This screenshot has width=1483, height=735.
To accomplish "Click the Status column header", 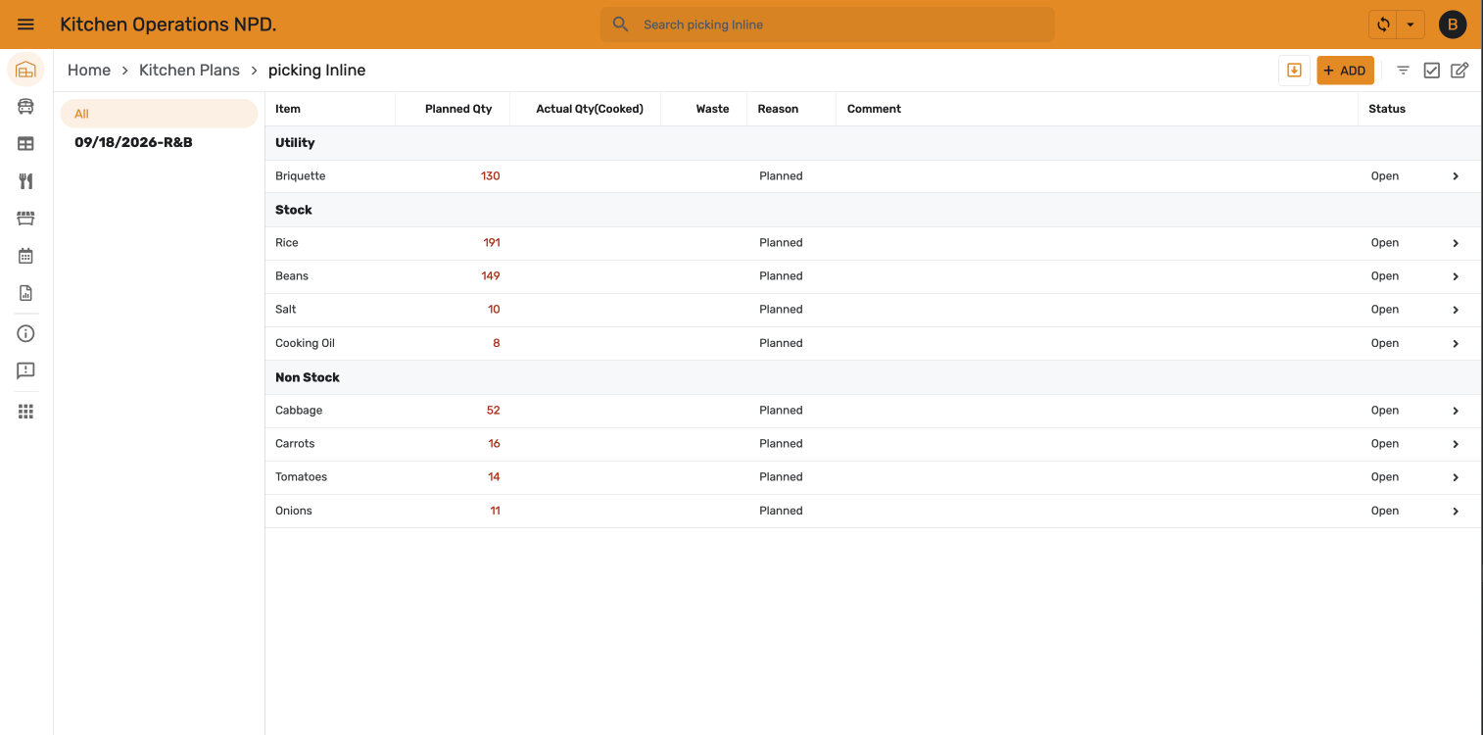I will click(x=1387, y=109).
